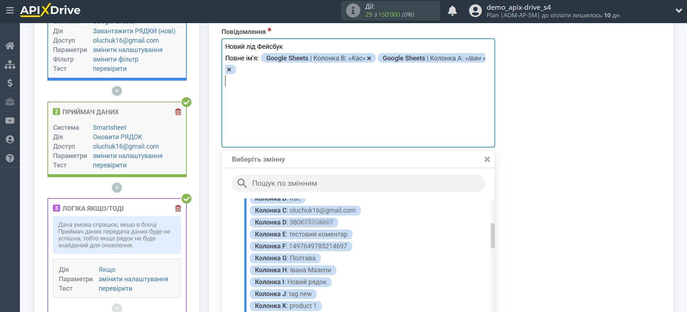This screenshot has width=687, height=312.
Task: Click змінити фільтр link
Action: click(x=115, y=59)
